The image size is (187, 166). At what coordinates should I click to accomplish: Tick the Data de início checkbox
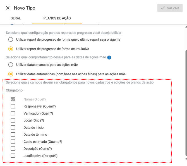(x=13, y=127)
